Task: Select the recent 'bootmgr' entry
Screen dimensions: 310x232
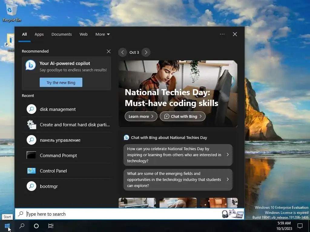Action: pos(66,186)
